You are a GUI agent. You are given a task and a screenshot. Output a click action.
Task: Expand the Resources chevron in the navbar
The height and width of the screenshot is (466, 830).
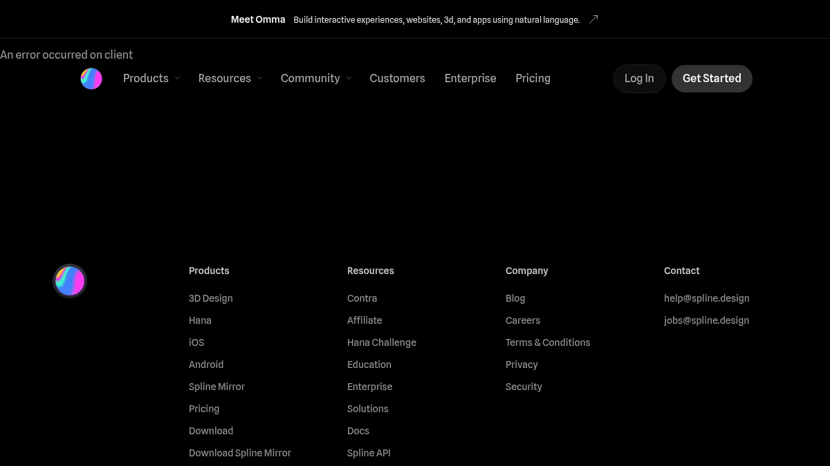point(259,79)
